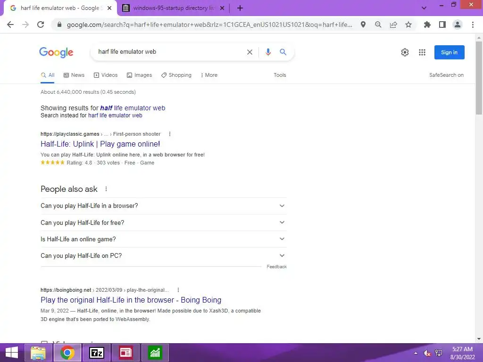Switch to the Videos tab
This screenshot has width=483, height=362.
(106, 75)
